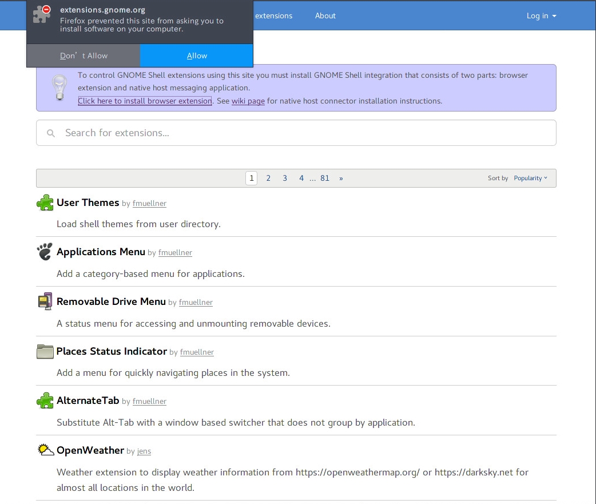Open the AlternateTab extension title
This screenshot has height=504, width=596.
[88, 400]
